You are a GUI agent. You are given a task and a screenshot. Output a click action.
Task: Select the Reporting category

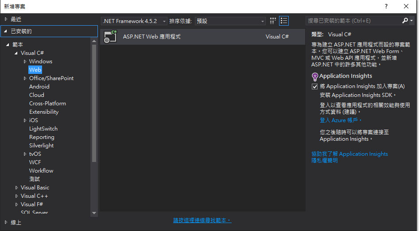pos(42,137)
